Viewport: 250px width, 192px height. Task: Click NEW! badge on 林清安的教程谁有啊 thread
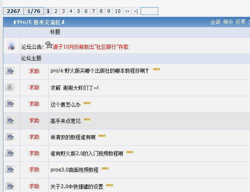point(102,136)
